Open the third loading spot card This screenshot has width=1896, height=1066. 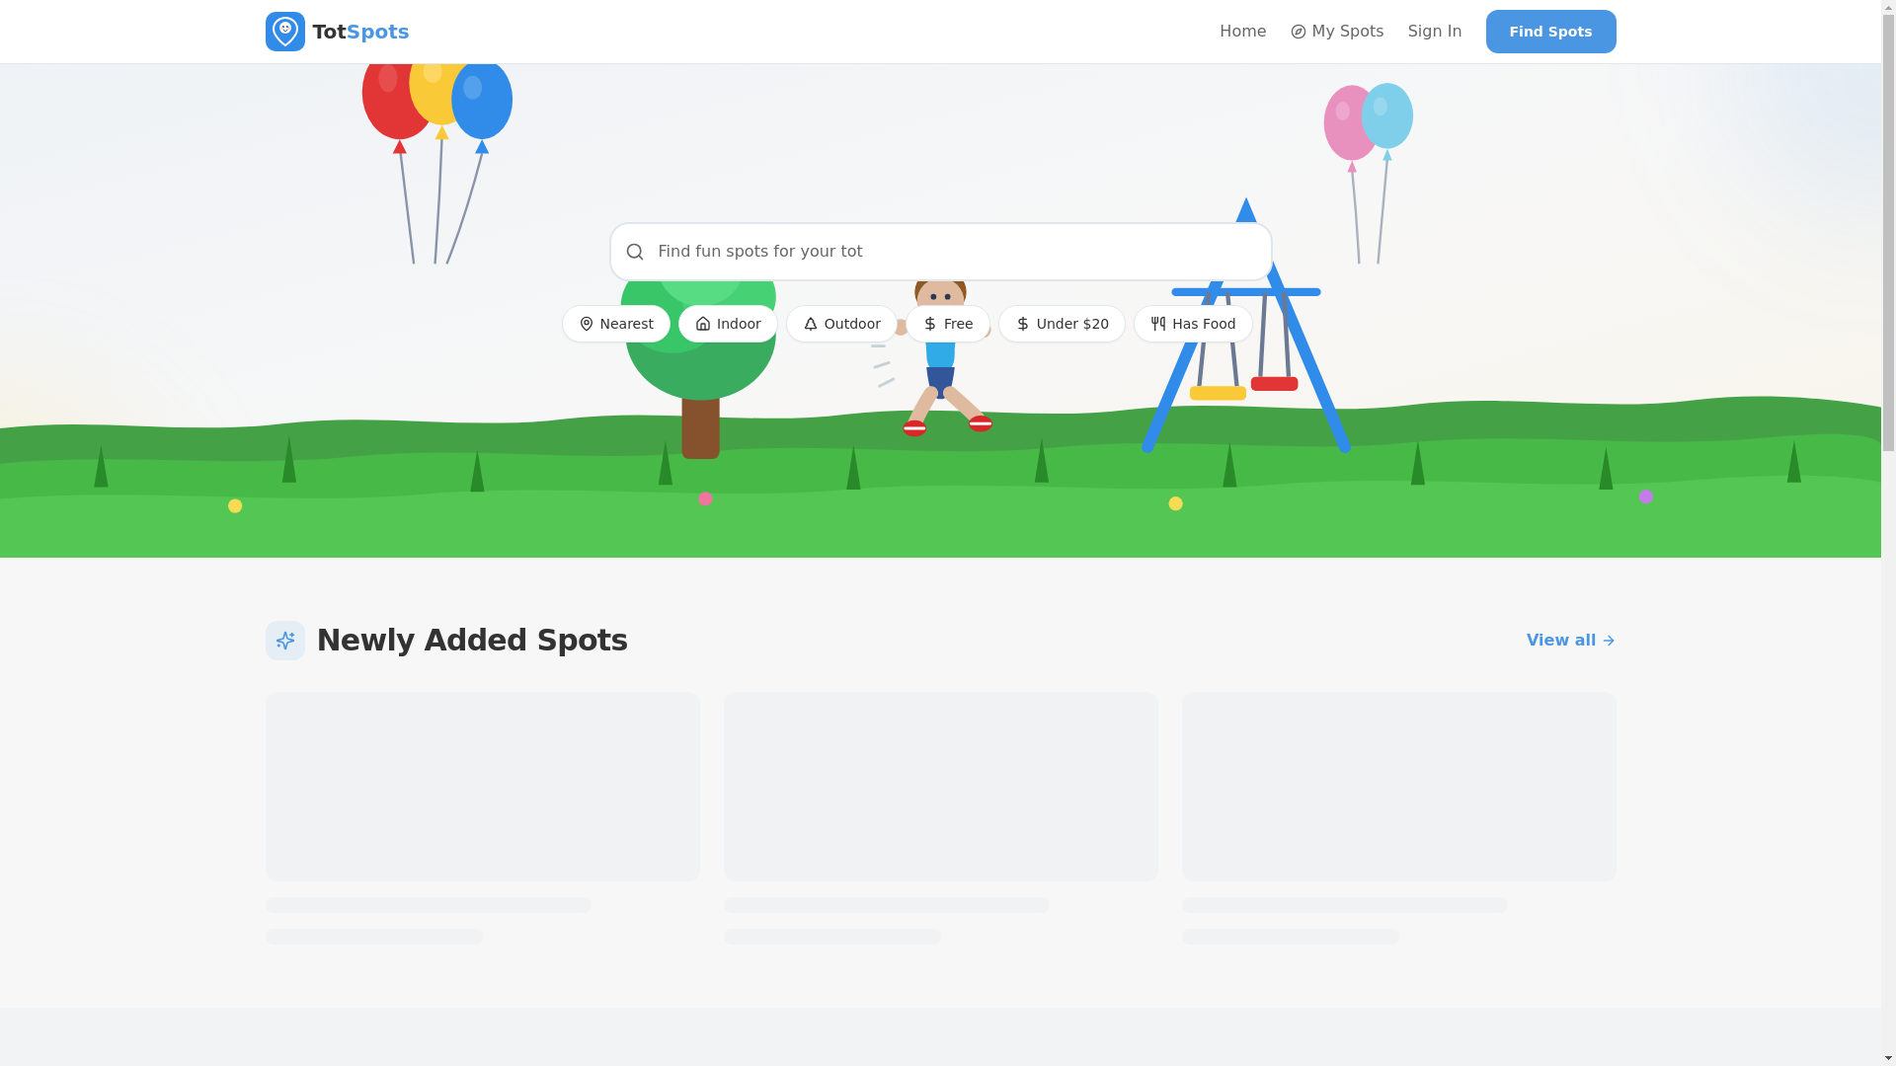tap(1399, 818)
